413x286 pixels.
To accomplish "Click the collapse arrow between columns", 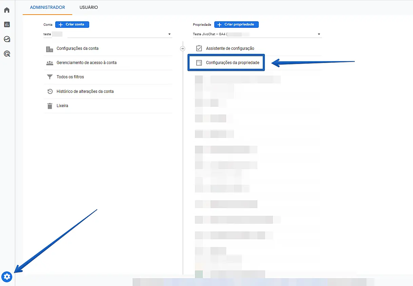I will (183, 49).
